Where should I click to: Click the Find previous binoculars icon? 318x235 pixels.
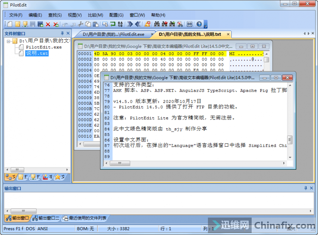[165, 24]
